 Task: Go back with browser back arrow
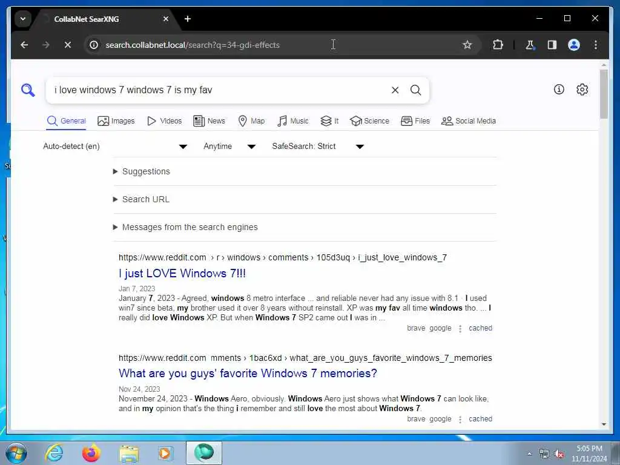24,45
